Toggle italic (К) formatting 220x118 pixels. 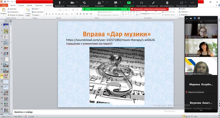50,14
